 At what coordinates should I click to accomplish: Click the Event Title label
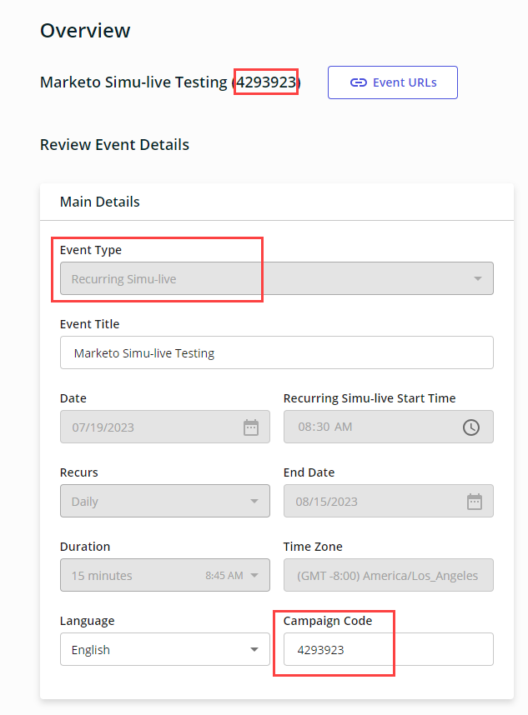[x=89, y=324]
